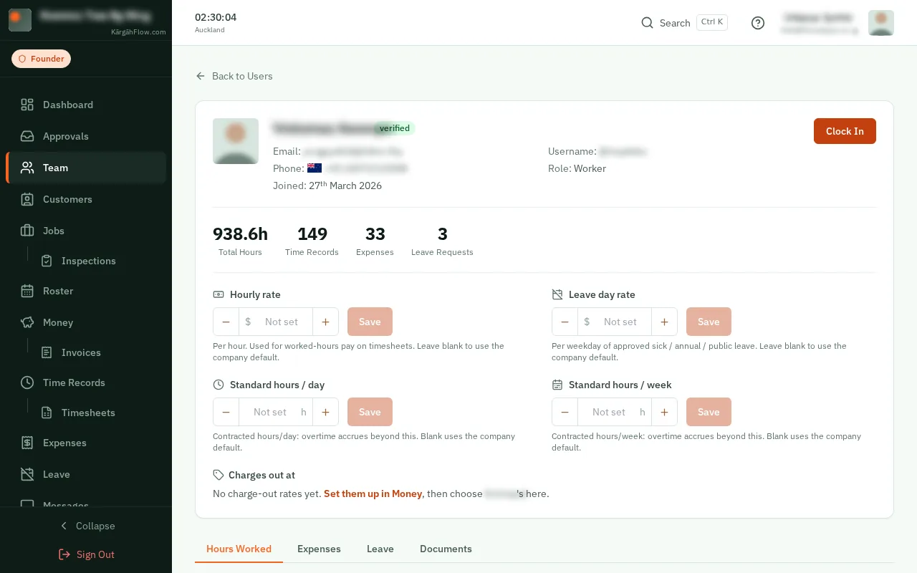Open the Leave sidebar icon
This screenshot has height=573, width=917.
[x=27, y=474]
